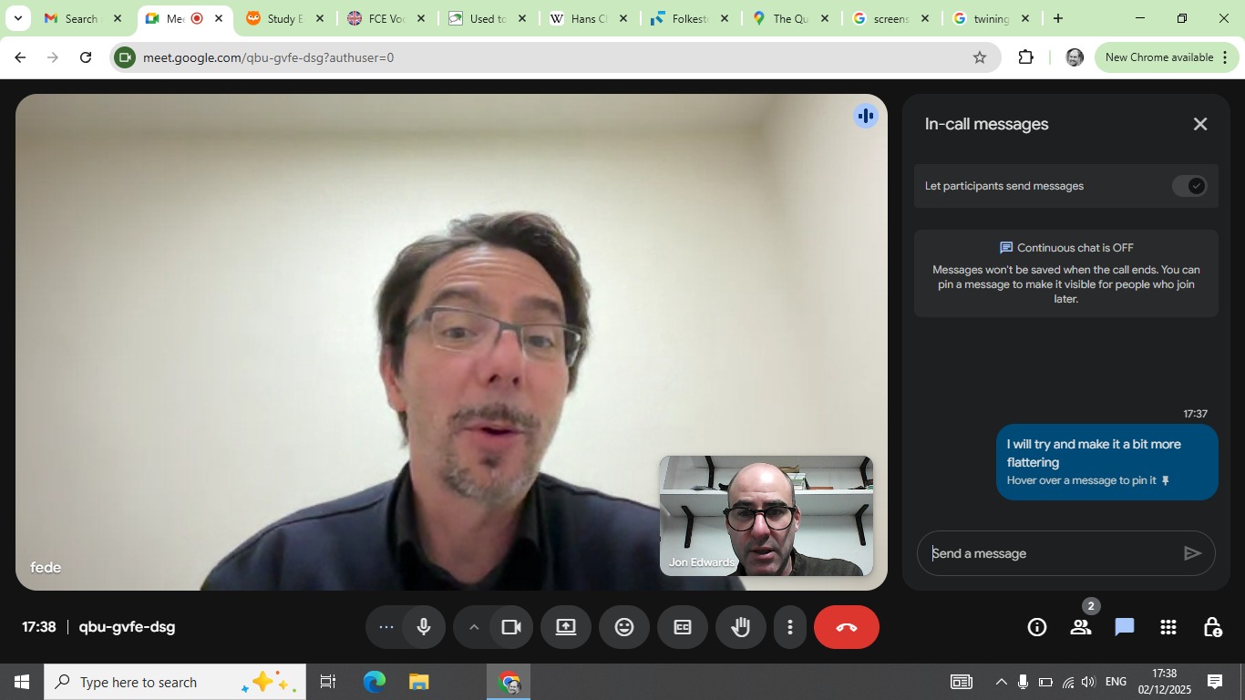The height and width of the screenshot is (700, 1245).
Task: Mute the microphone in the call bar
Action: (x=424, y=627)
